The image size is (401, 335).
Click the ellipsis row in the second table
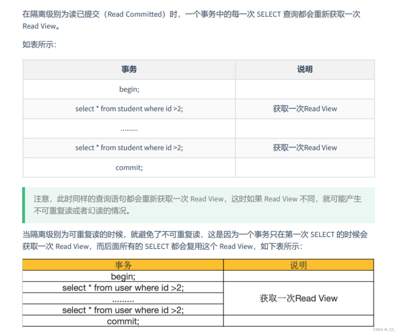122,299
